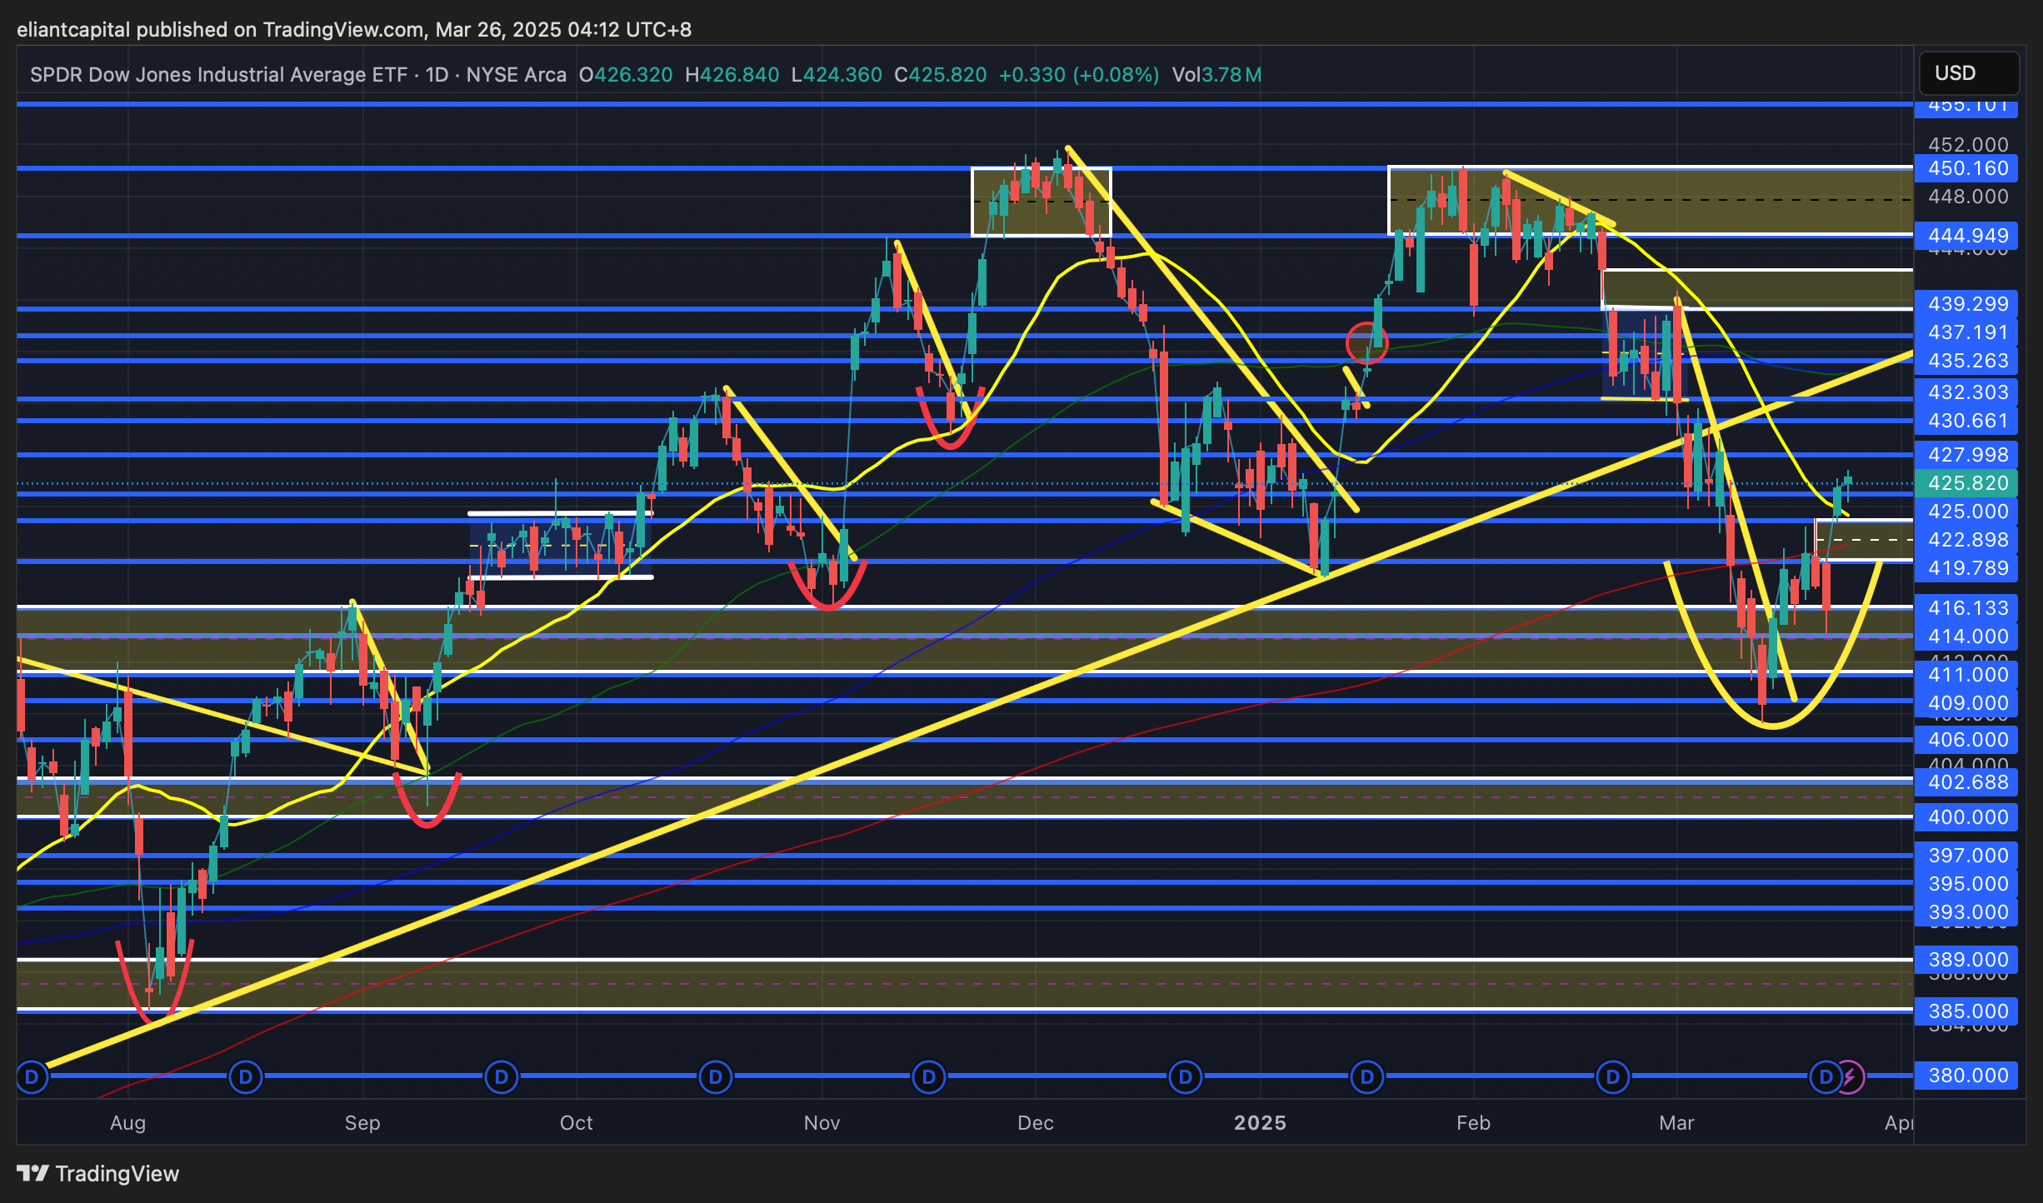Click the dividend D marker in mid-October
This screenshot has width=2043, height=1203.
coord(716,1077)
